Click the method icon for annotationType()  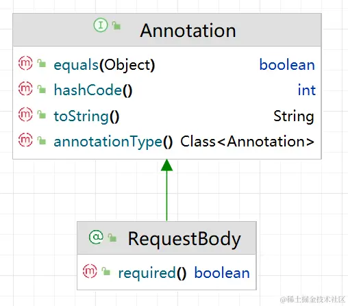25,140
